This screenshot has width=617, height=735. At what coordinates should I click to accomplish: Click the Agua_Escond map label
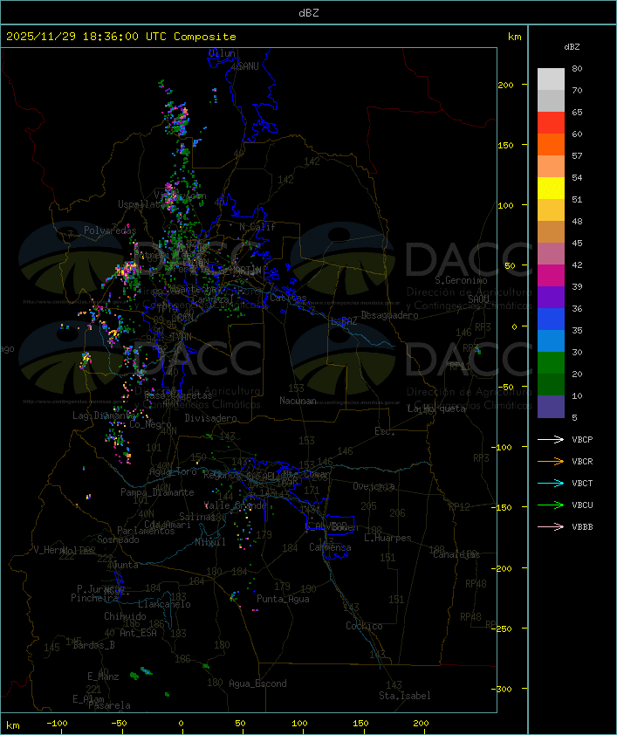(257, 683)
